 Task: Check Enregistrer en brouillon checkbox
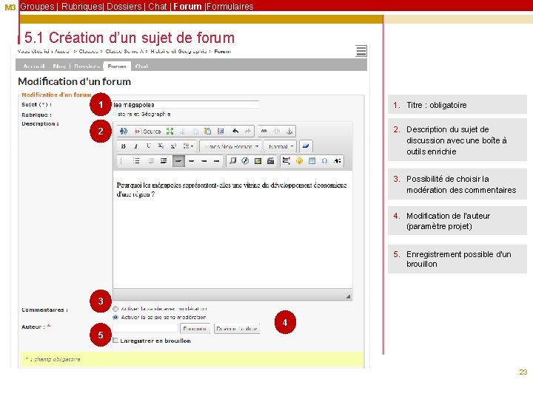click(115, 341)
